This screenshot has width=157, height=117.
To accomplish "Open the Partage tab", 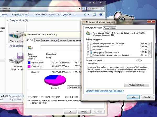I will 54,40.
